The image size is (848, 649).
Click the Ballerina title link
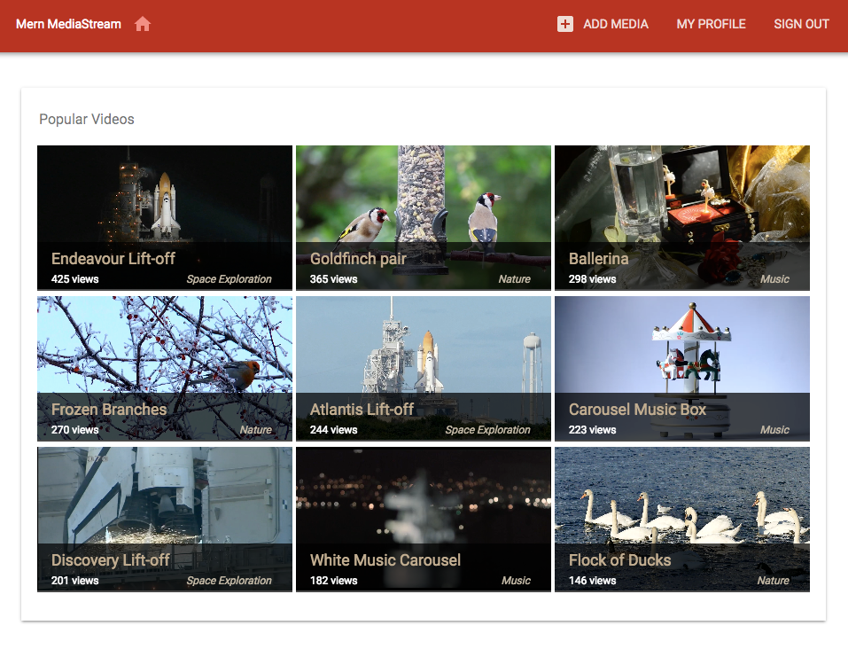[598, 259]
